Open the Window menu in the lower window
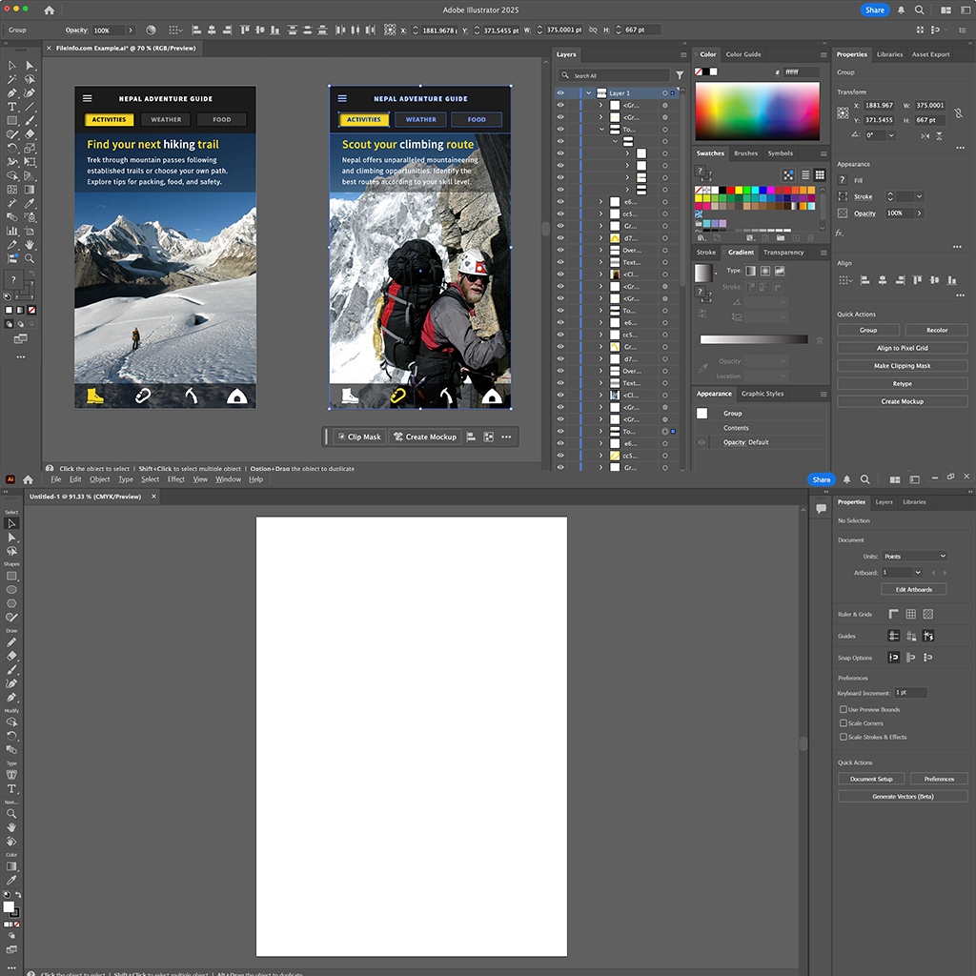 (x=228, y=479)
